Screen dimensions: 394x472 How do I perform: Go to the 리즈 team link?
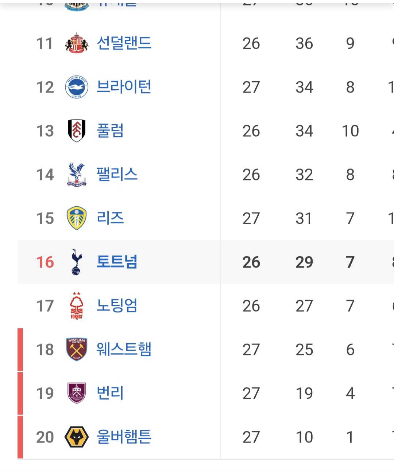110,218
